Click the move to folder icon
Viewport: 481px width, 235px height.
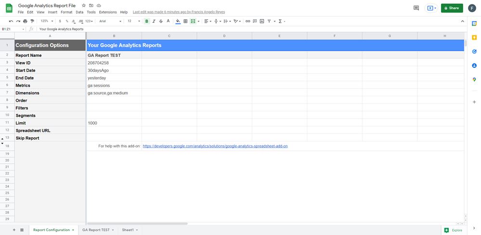click(x=91, y=5)
